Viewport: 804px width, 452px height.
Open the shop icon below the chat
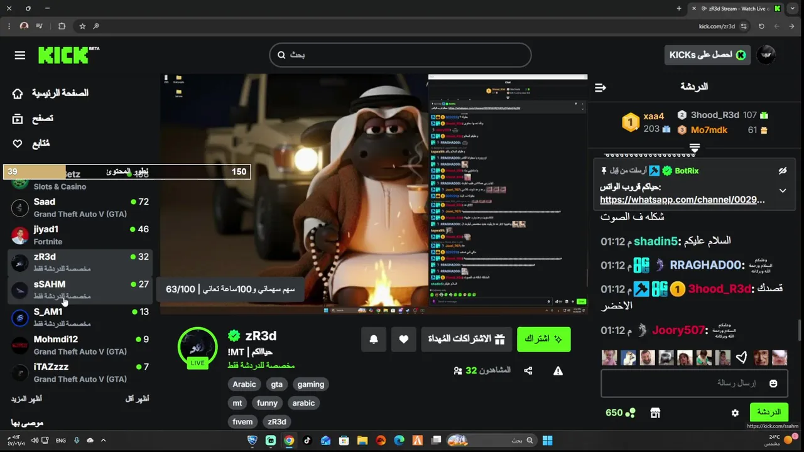click(655, 412)
